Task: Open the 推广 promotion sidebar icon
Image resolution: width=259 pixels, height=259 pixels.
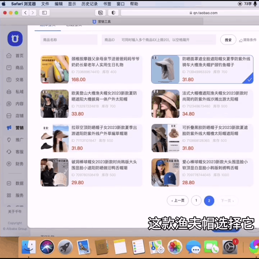Action: tap(9, 140)
